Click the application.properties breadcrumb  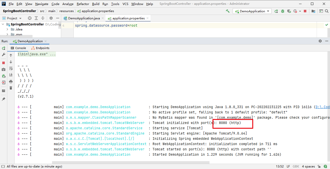pyautogui.click(x=96, y=11)
